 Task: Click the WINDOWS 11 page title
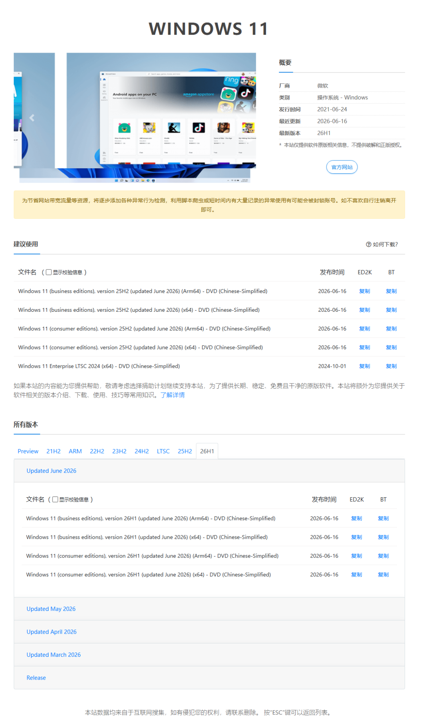[x=209, y=29]
